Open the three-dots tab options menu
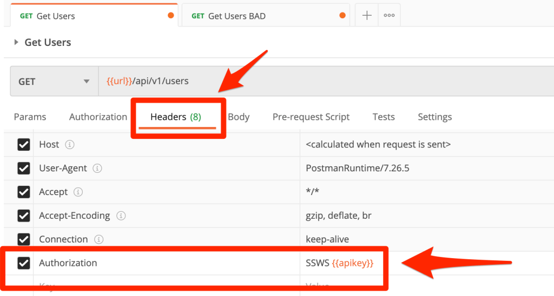This screenshot has width=554, height=296. [x=389, y=16]
